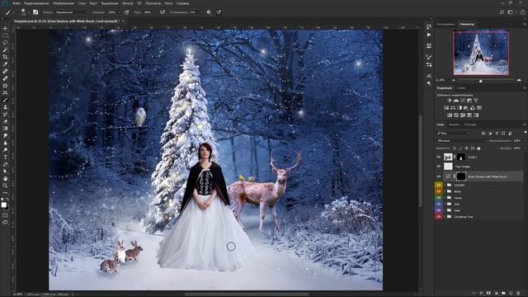Enable airbrush build-up effect
The width and height of the screenshot is (528, 297).
pyautogui.click(x=163, y=12)
